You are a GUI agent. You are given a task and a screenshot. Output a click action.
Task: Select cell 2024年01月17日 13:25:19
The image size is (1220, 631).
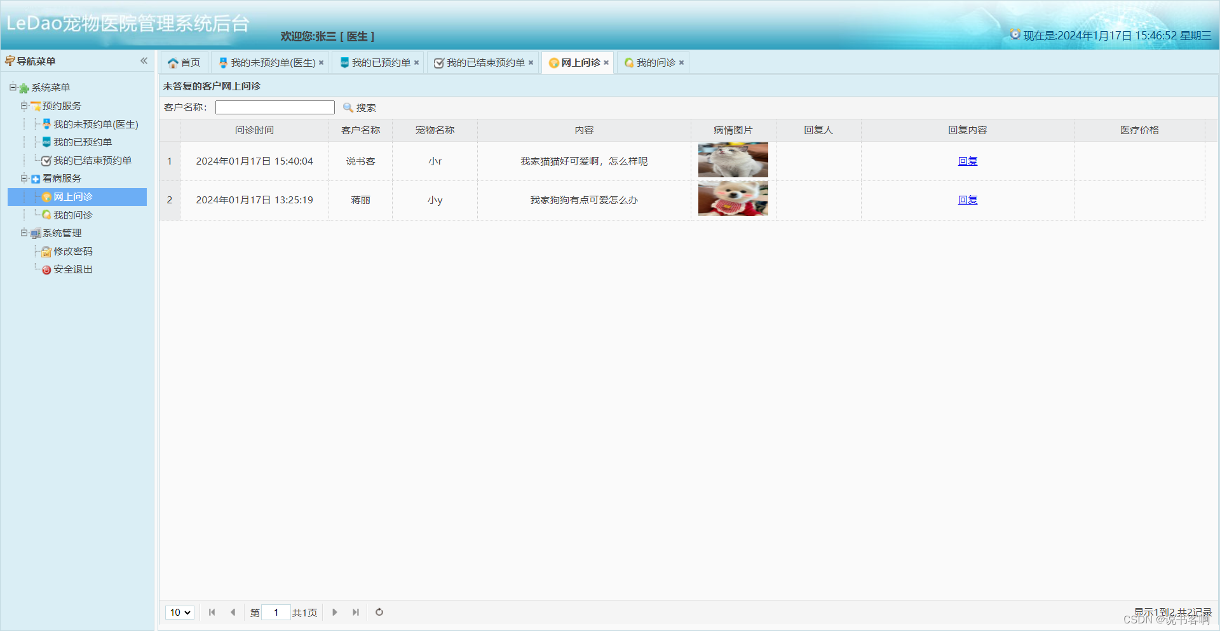pyautogui.click(x=254, y=200)
